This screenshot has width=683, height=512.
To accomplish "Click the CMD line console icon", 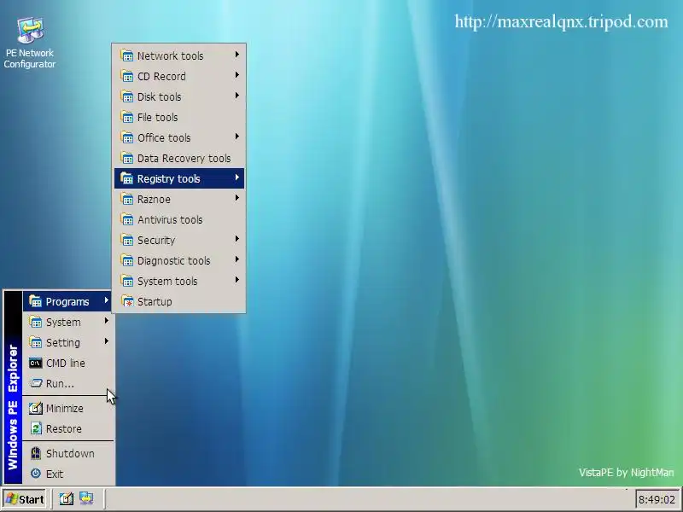I will (35, 363).
